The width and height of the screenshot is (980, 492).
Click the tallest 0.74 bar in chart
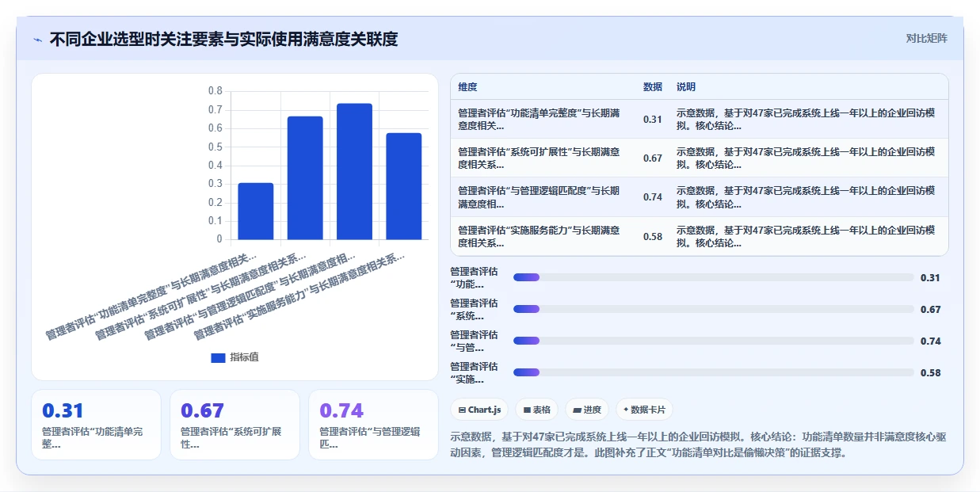click(x=354, y=171)
